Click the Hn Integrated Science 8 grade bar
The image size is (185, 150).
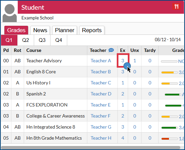pyautogui.click(x=169, y=128)
